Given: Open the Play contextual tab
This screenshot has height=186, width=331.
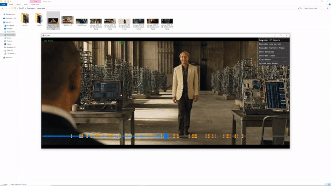Looking at the screenshot, I should pyautogui.click(x=35, y=1).
